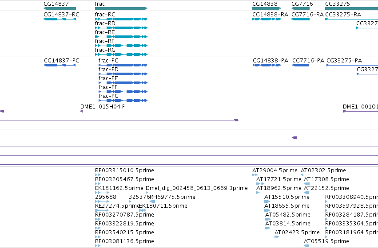The image size is (378, 248).
Task: Select the CG14838-PA protein label
Action: (271, 61)
